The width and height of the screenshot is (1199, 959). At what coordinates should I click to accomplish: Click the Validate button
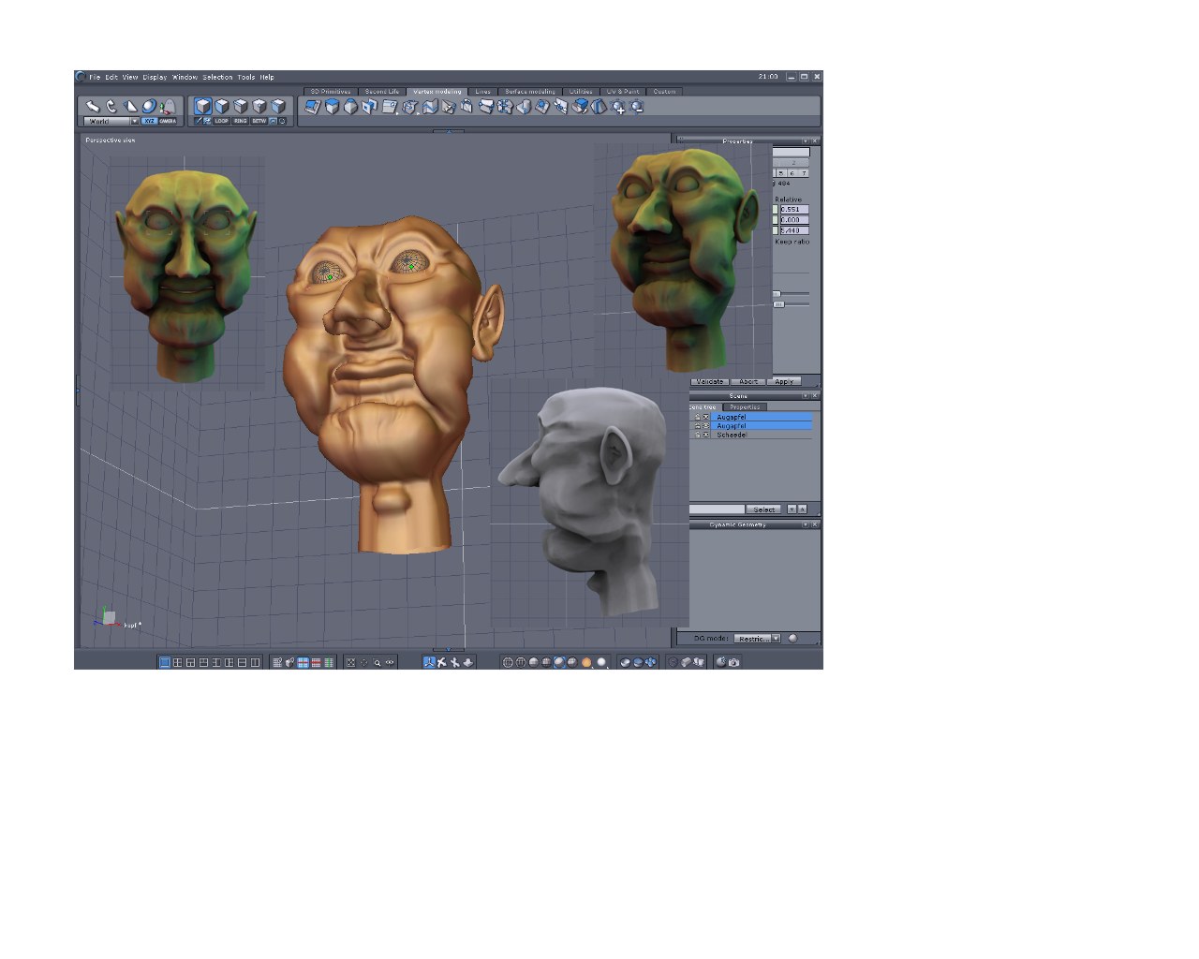click(710, 381)
